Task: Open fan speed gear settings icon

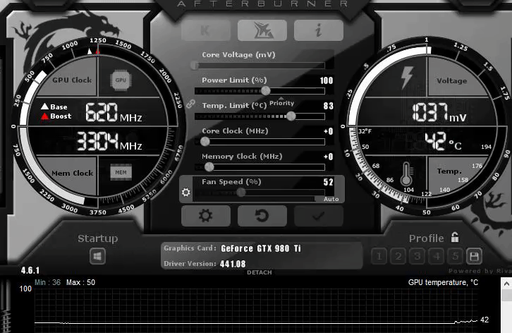Action: point(185,192)
